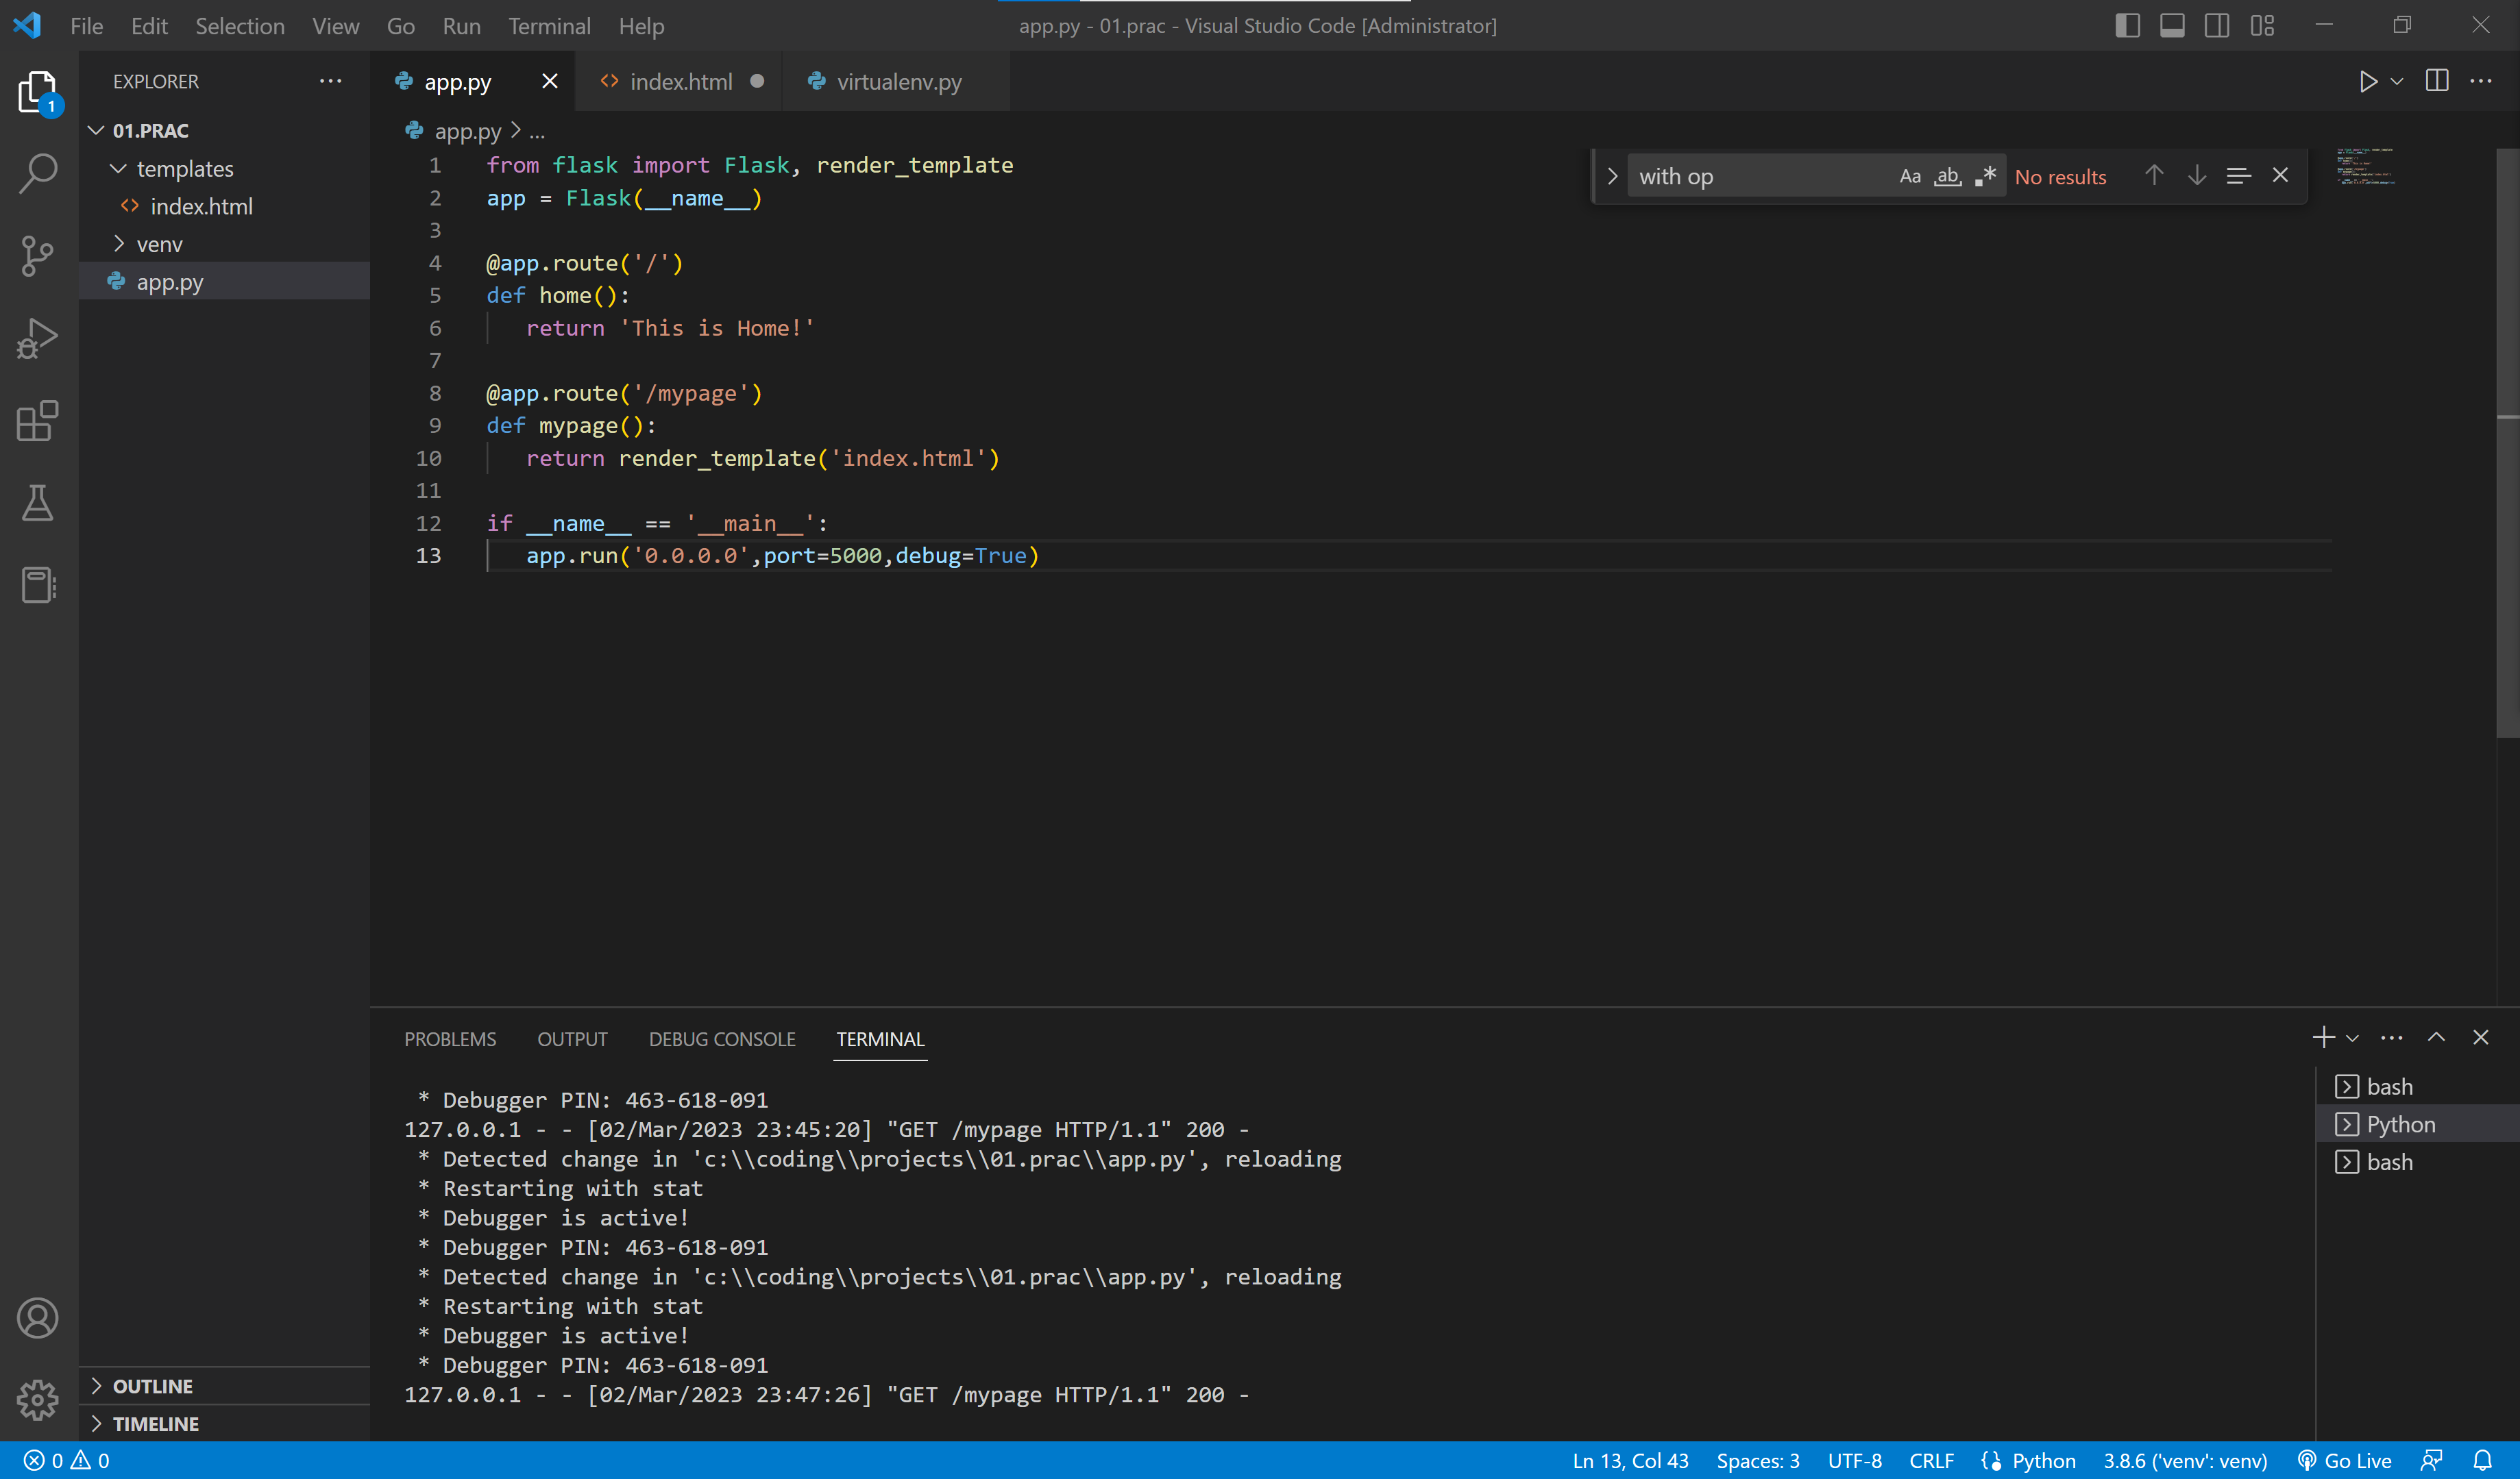
Task: Open the Run dropdown arrow beside play
Action: tap(2397, 81)
